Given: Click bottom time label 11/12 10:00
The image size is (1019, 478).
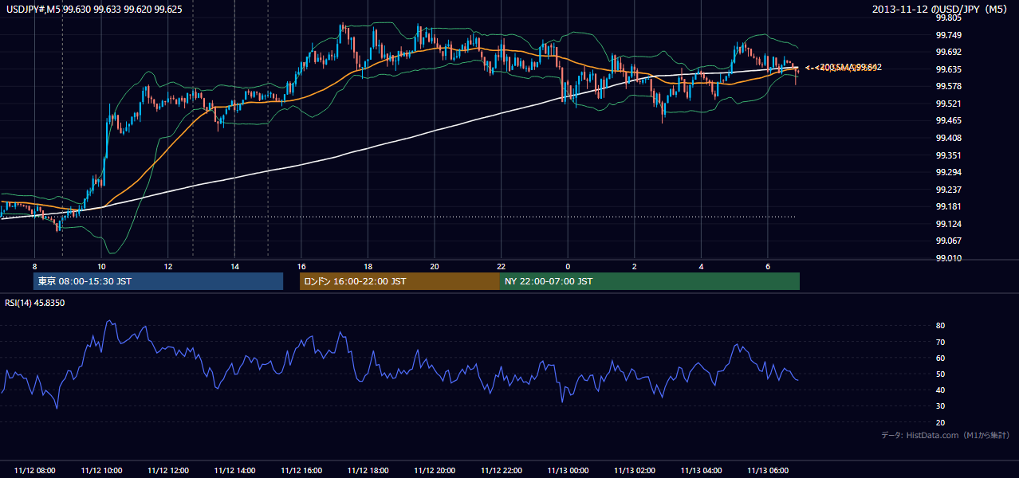Looking at the screenshot, I should [x=101, y=471].
